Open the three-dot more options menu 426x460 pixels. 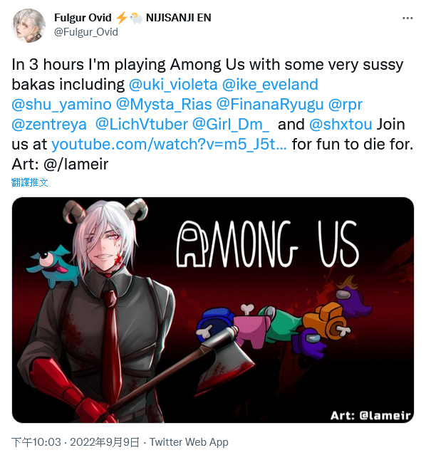tap(407, 19)
